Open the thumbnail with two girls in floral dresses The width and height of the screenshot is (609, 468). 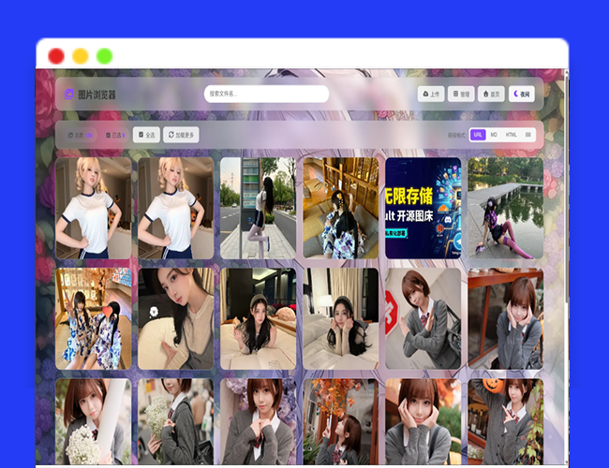click(x=93, y=318)
